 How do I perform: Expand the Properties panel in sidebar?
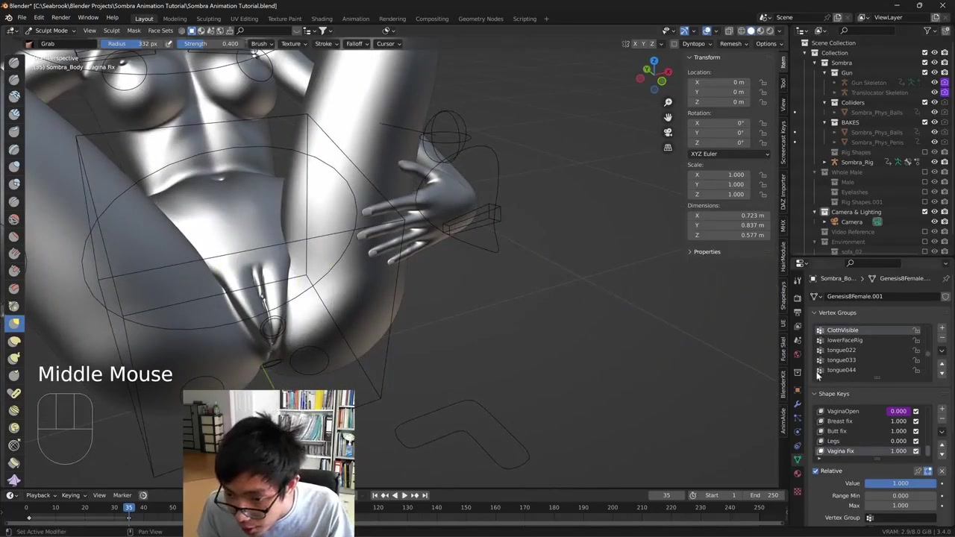click(x=706, y=252)
